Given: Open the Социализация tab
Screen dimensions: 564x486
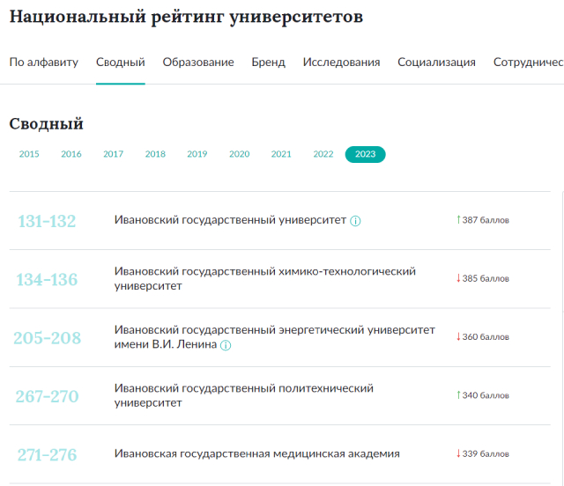Looking at the screenshot, I should tap(437, 63).
